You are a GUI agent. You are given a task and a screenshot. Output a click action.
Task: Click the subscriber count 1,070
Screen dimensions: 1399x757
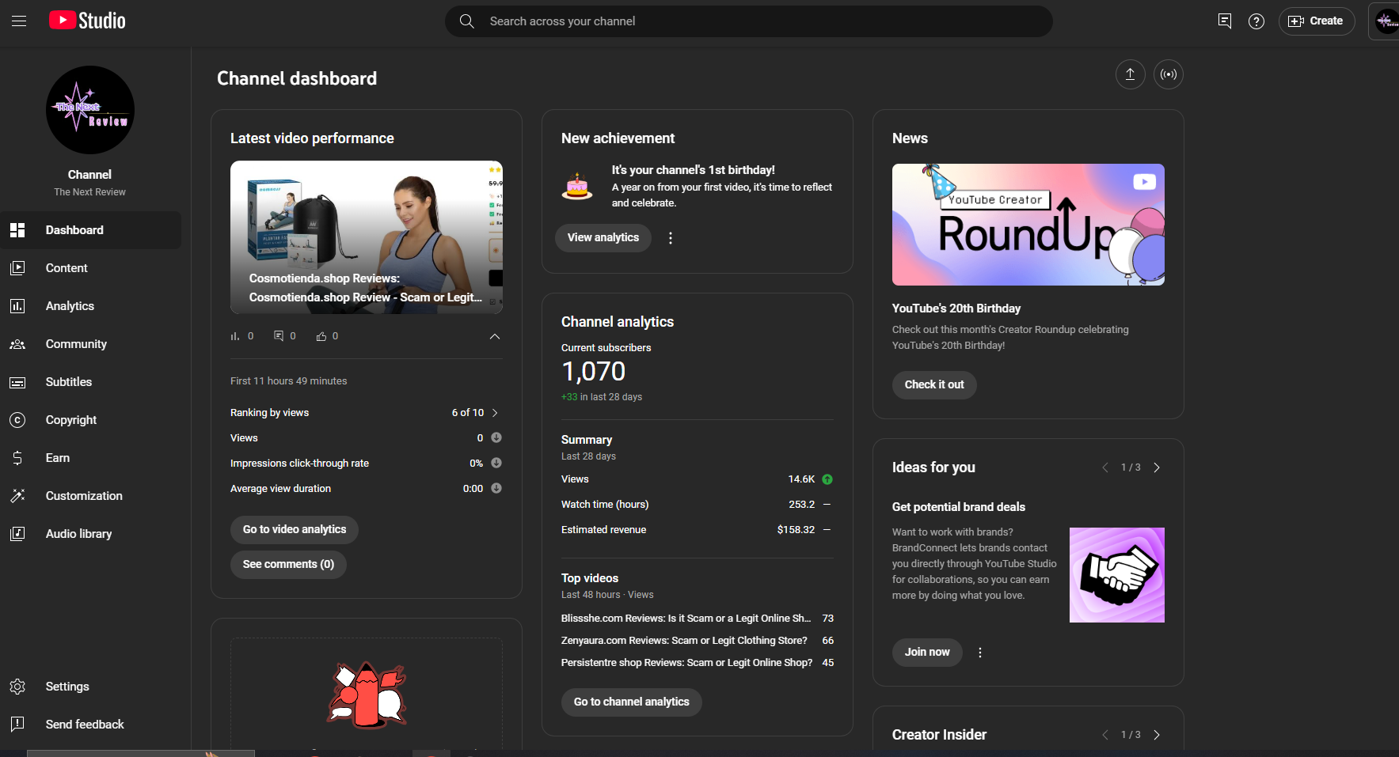point(593,372)
